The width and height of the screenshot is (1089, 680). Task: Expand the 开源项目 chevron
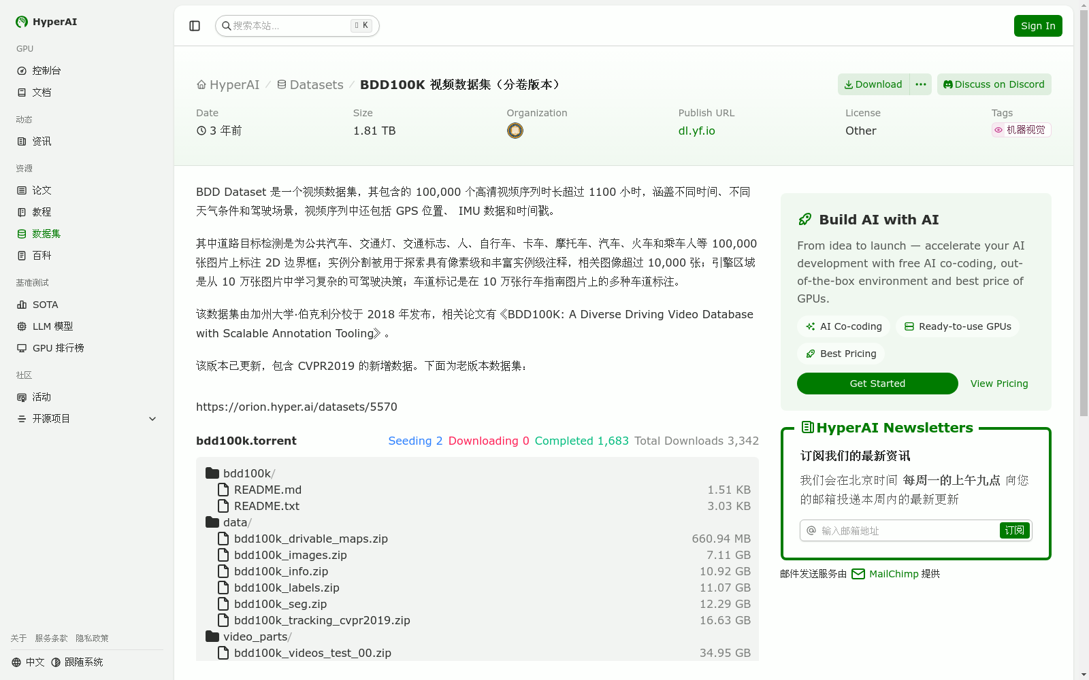(152, 419)
